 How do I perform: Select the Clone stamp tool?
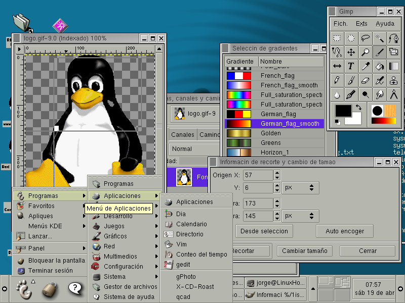[x=394, y=80]
